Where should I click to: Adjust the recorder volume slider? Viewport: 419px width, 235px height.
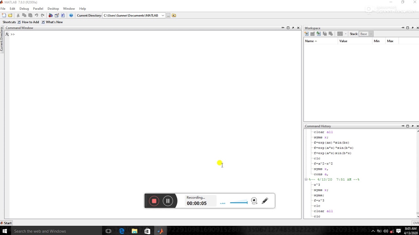[239, 203]
